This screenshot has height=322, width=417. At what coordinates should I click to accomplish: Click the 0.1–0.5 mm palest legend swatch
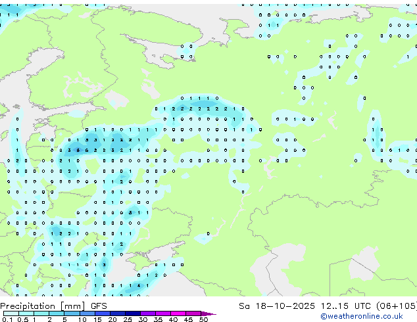click(11, 313)
